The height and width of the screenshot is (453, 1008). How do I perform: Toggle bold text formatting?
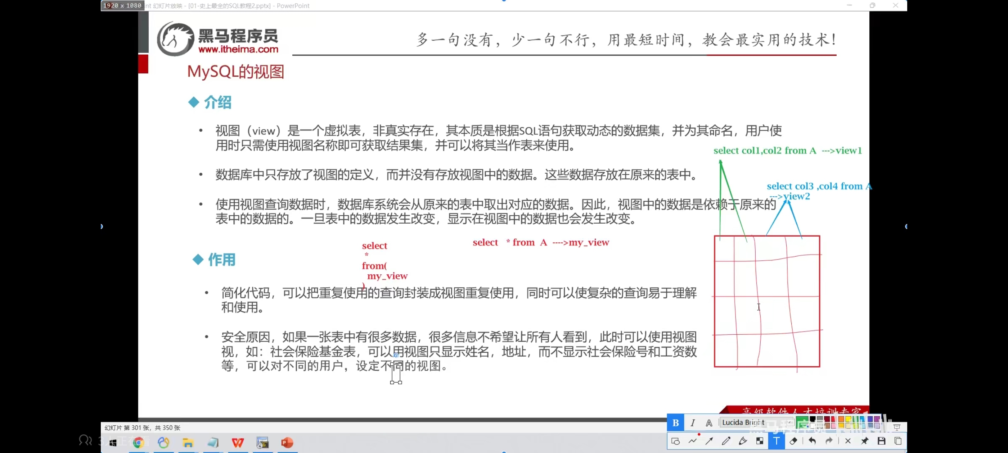pos(675,422)
